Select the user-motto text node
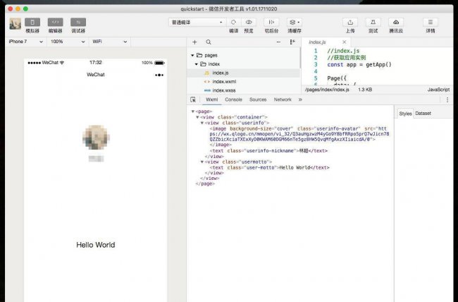The width and height of the screenshot is (458, 302). click(269, 168)
